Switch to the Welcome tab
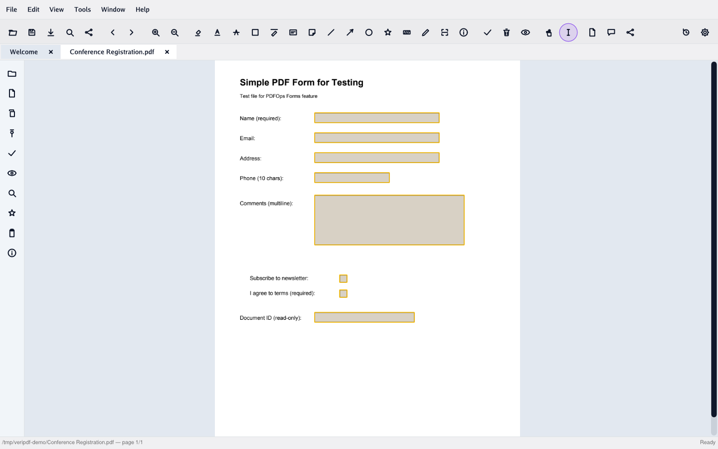Image resolution: width=718 pixels, height=449 pixels. pyautogui.click(x=24, y=52)
